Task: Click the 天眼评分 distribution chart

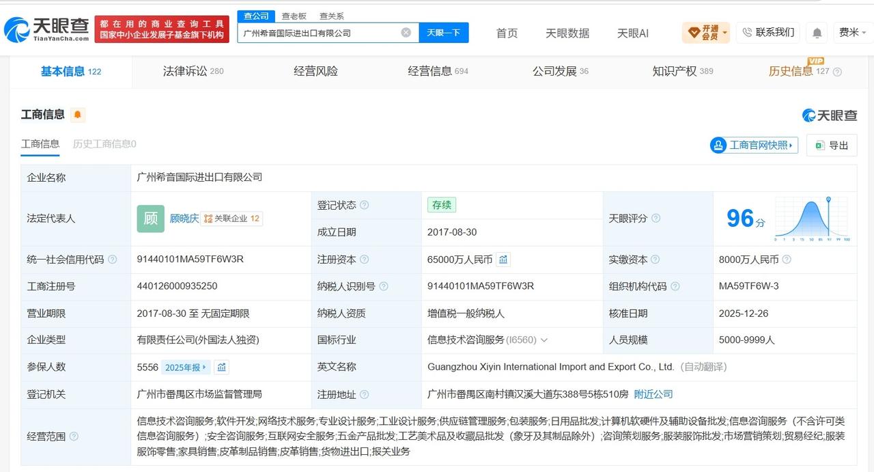Action: point(813,219)
